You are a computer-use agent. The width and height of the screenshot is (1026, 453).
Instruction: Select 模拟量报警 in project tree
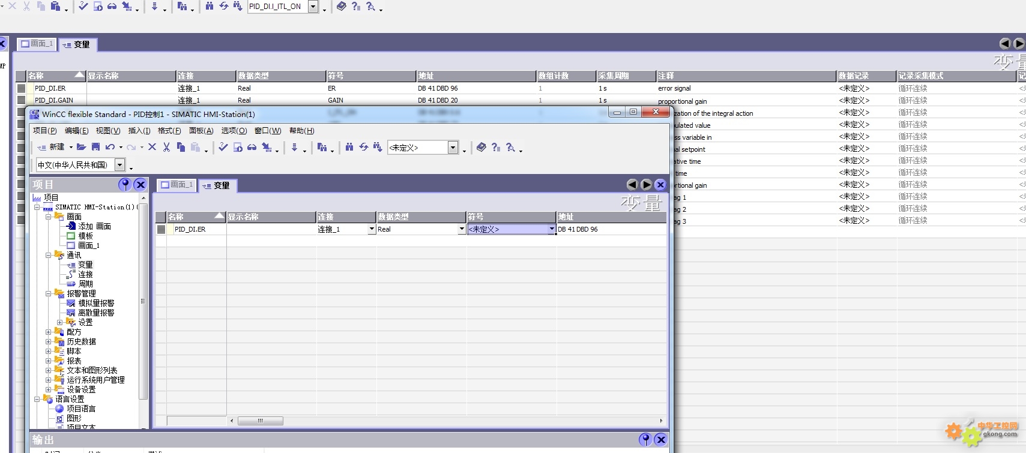(96, 303)
